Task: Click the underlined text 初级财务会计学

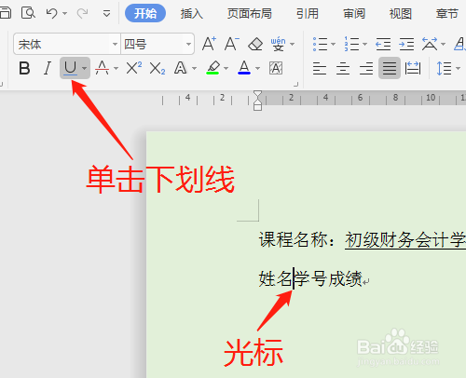Action: (405, 240)
